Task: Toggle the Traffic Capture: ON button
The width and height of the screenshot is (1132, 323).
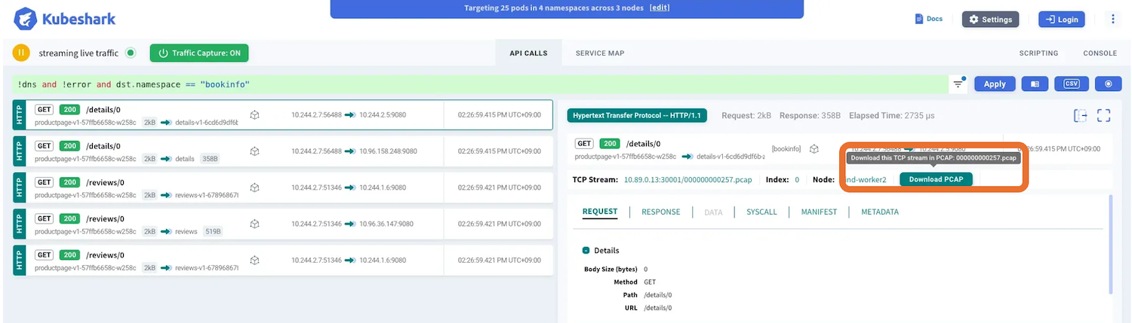Action: coord(199,53)
